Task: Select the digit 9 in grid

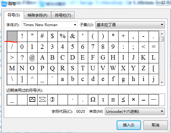Action: [113, 47]
